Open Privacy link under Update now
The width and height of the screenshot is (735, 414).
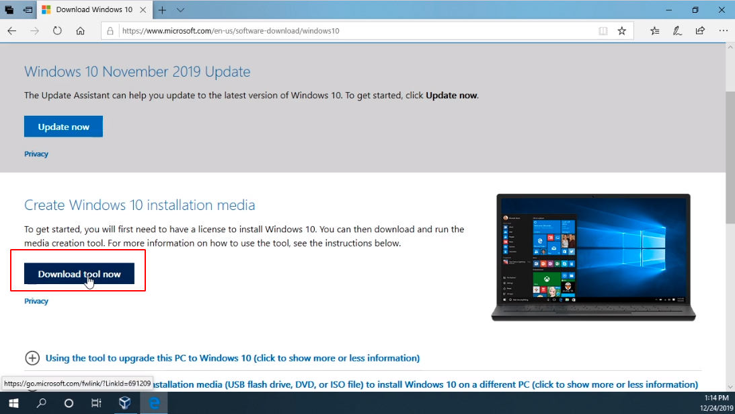pos(36,154)
